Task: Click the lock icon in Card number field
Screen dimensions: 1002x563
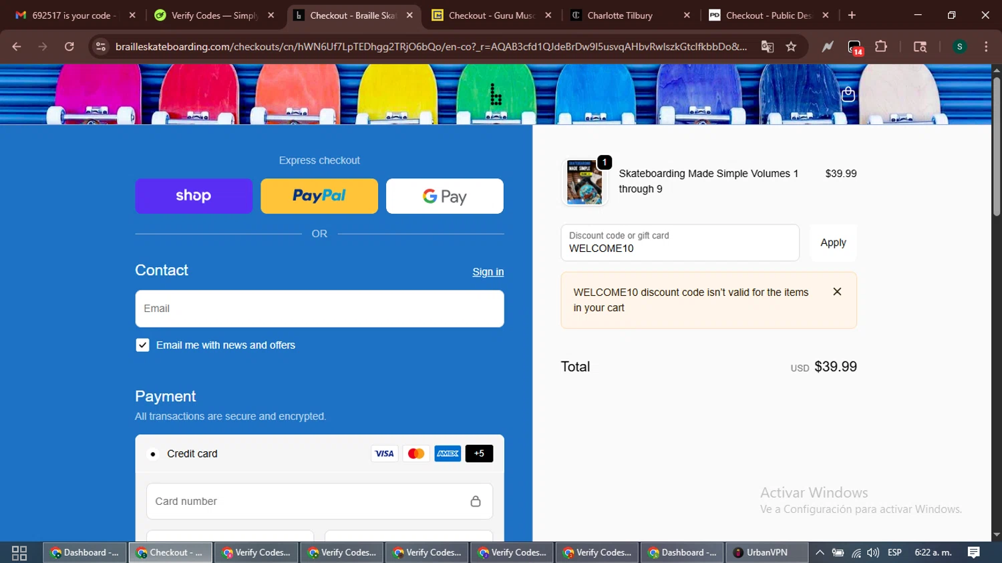Action: [x=476, y=501]
